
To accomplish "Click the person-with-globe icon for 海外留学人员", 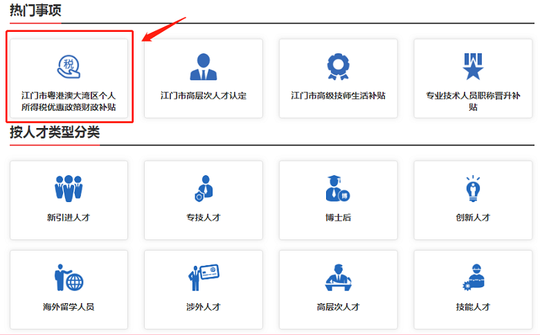I will coord(69,278).
